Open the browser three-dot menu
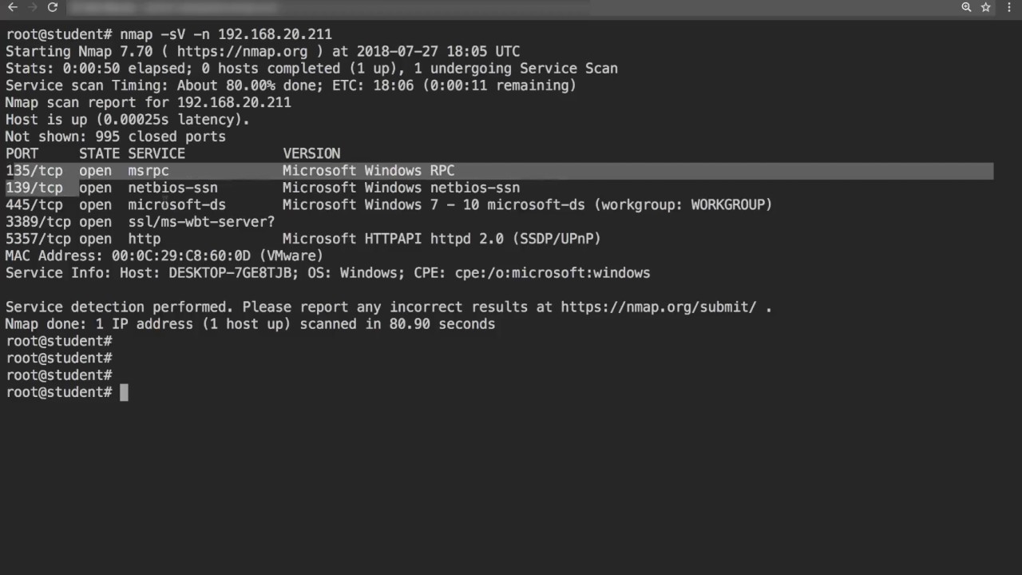 click(1008, 7)
